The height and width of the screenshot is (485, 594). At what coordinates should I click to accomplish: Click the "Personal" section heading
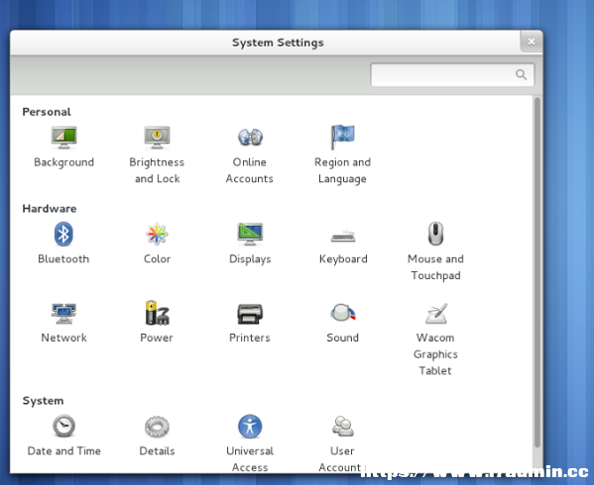pyautogui.click(x=47, y=112)
